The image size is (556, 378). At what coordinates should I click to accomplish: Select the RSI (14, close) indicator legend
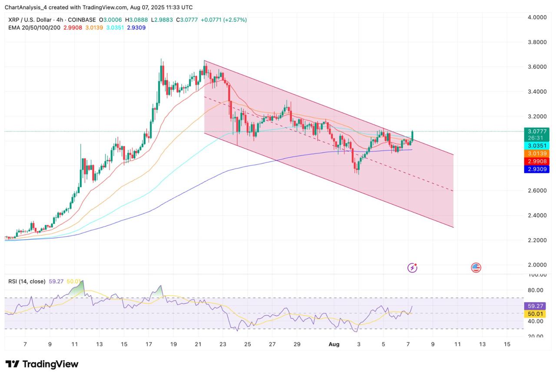[x=26, y=281]
